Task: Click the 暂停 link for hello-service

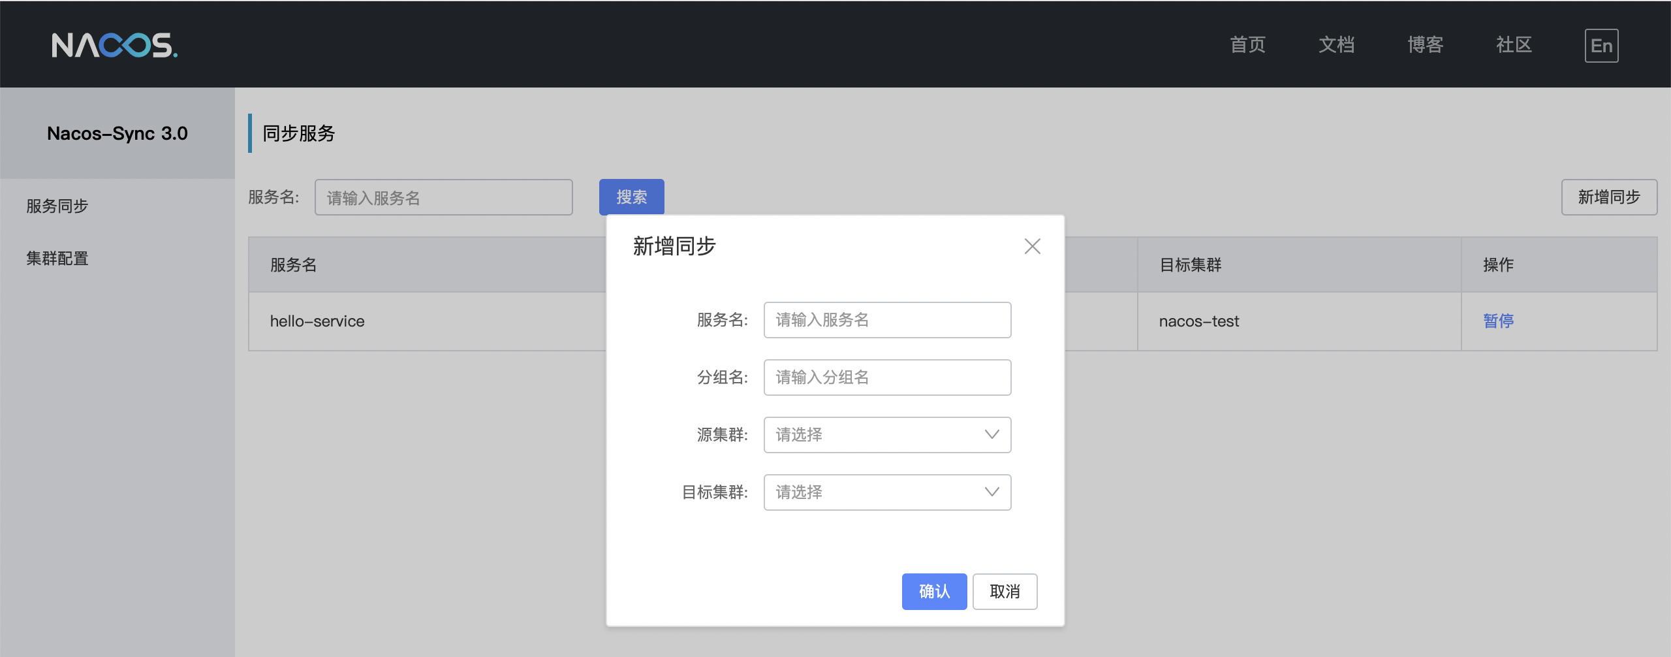Action: (1498, 321)
